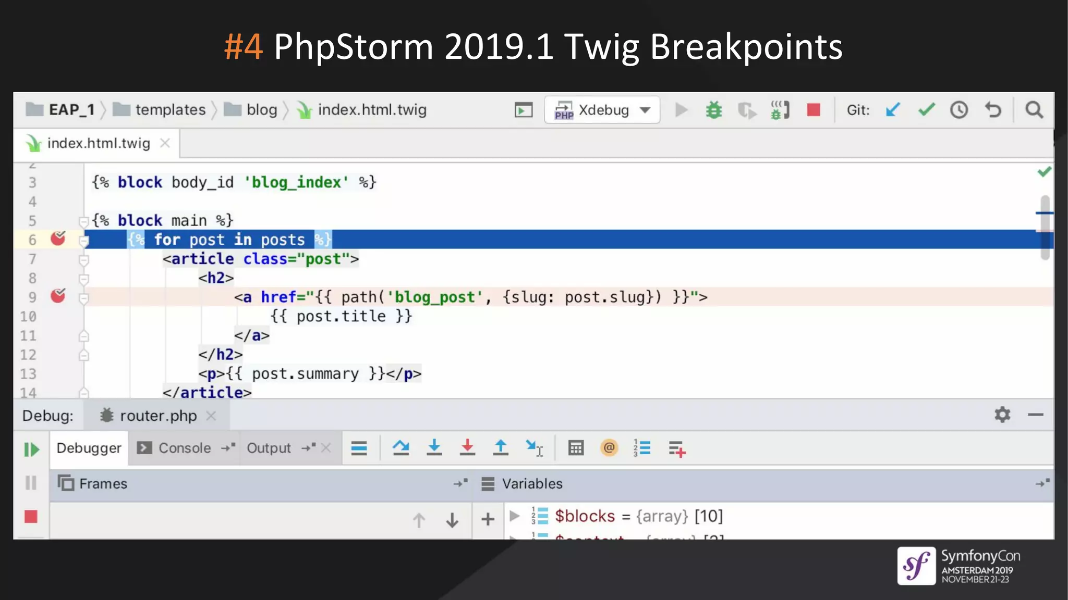Open the Debug panel settings gear
1068x600 pixels.
[x=1002, y=415]
